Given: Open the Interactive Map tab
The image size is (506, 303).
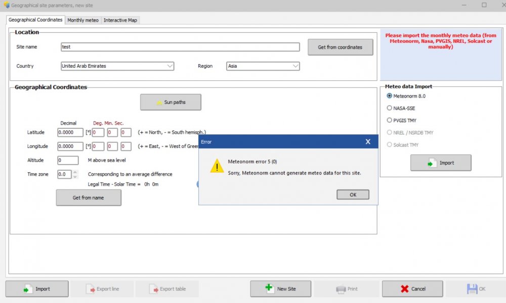Looking at the screenshot, I should click(120, 20).
